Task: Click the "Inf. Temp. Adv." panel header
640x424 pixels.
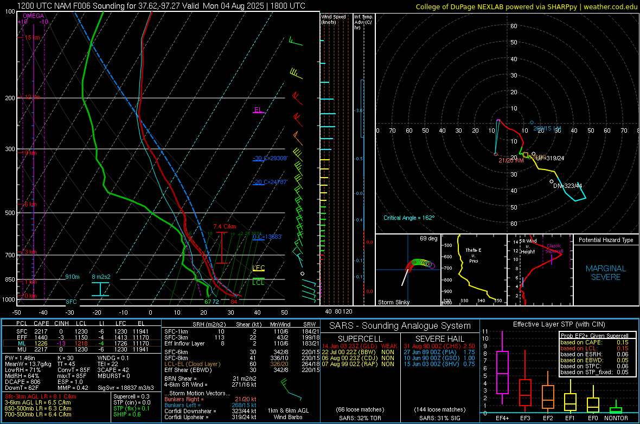Action: 363,22
